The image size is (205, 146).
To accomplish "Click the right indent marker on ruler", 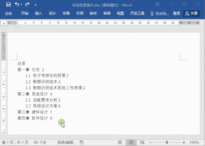I will click(179, 24).
